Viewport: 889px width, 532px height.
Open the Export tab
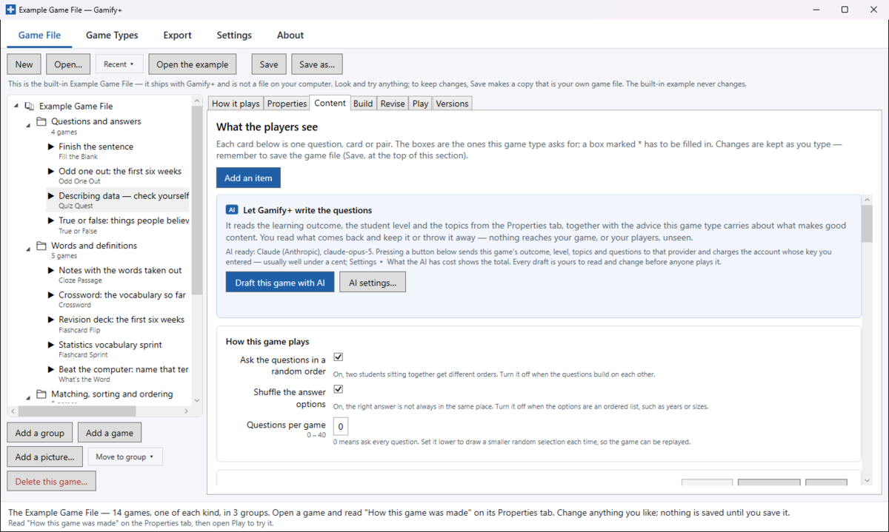pos(178,35)
